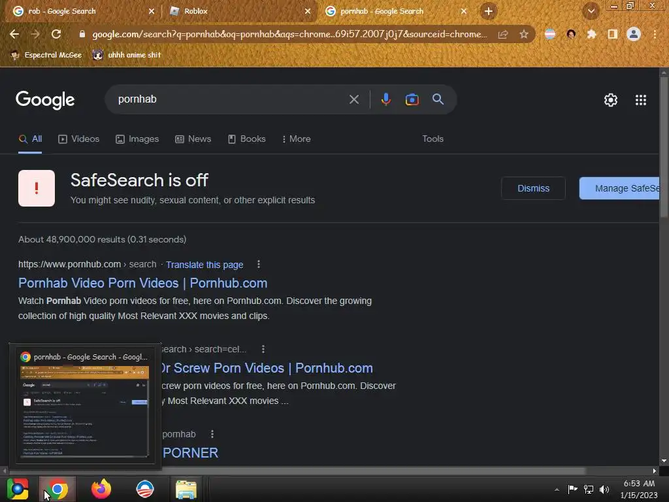Click the taskbar clock showing 6:53 AM
Screen dimensions: 669x502
(639, 489)
